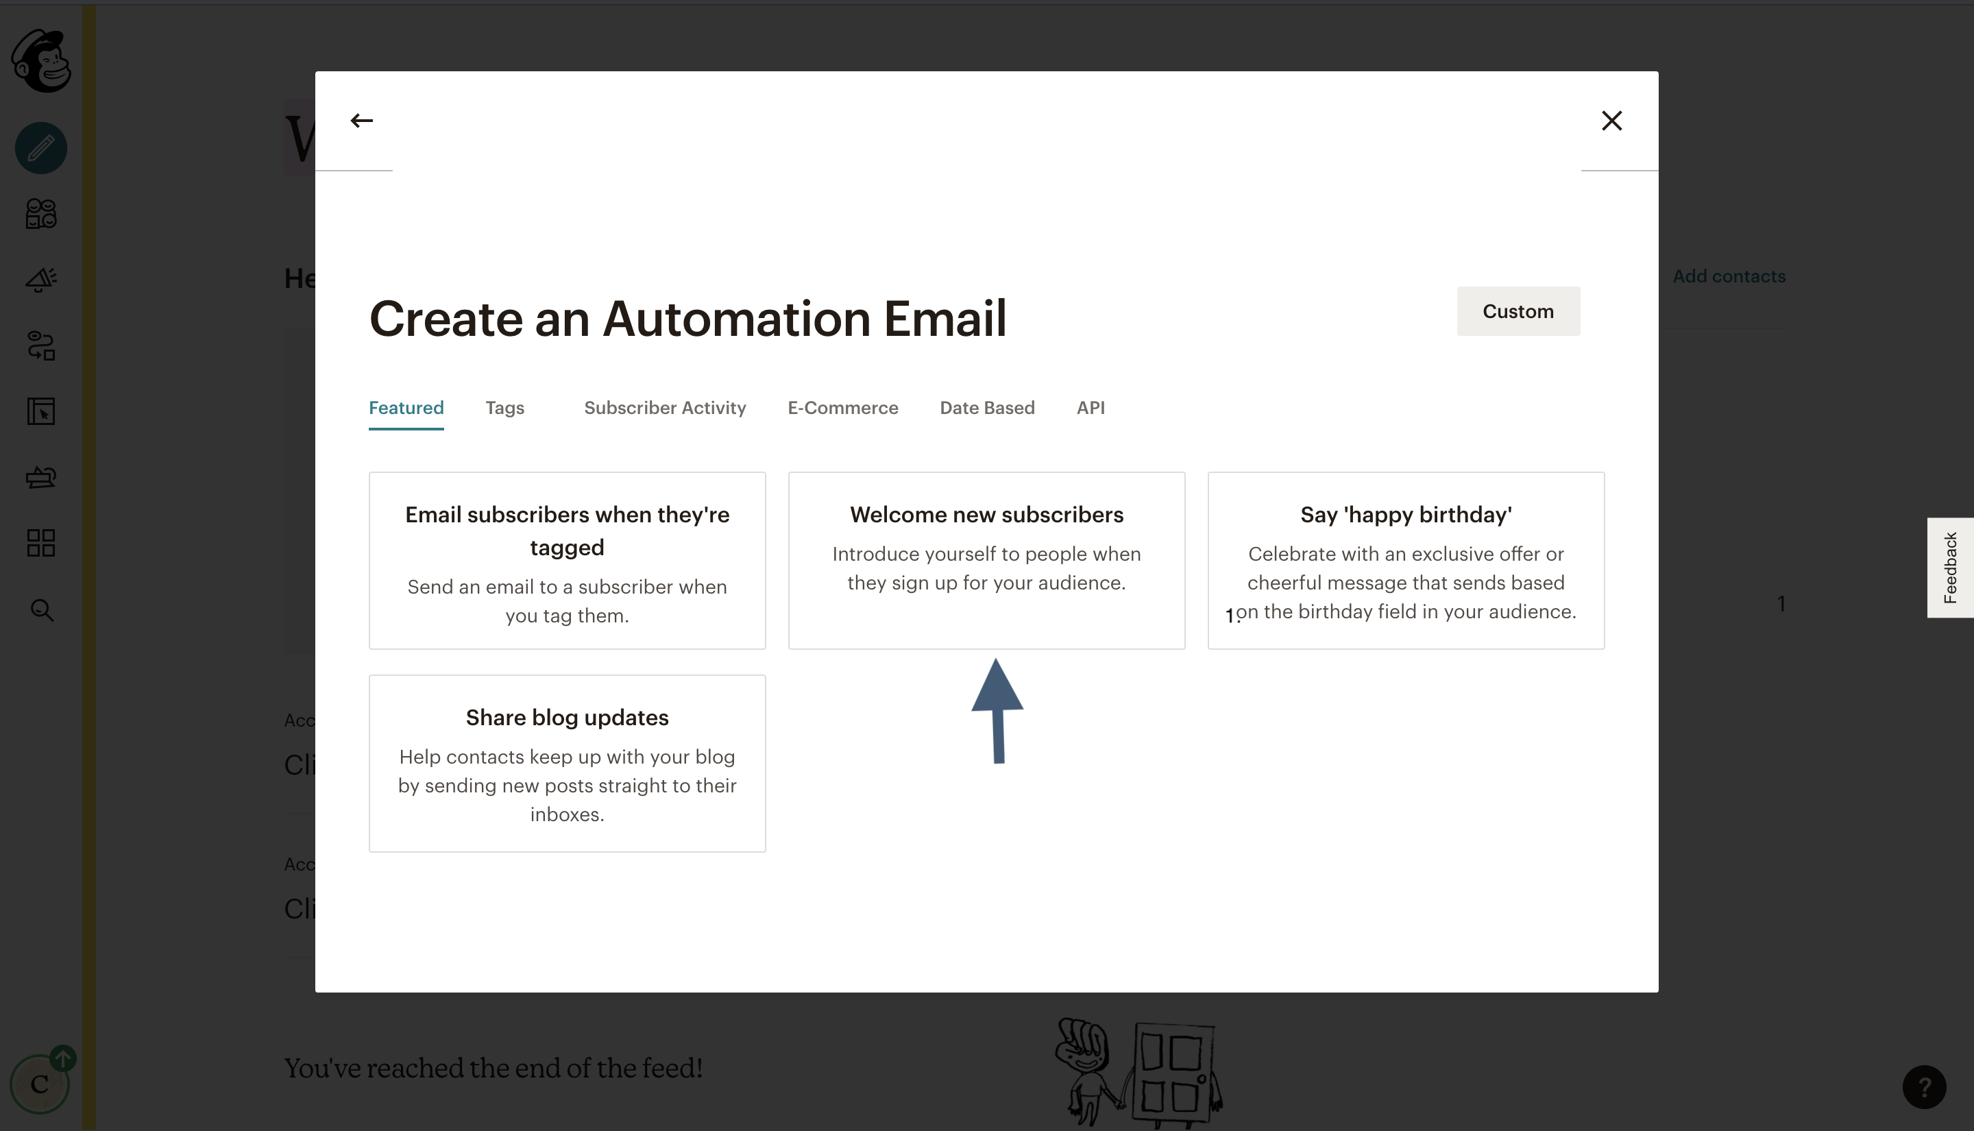Click the Create an Automation Email heading

tap(687, 319)
